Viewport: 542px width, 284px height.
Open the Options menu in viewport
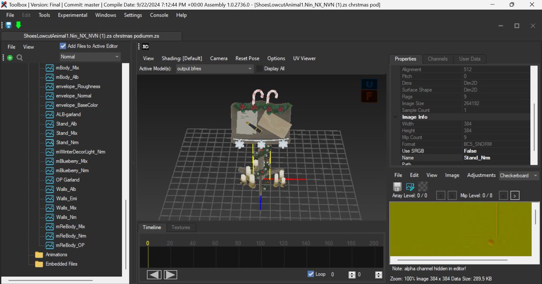point(276,58)
